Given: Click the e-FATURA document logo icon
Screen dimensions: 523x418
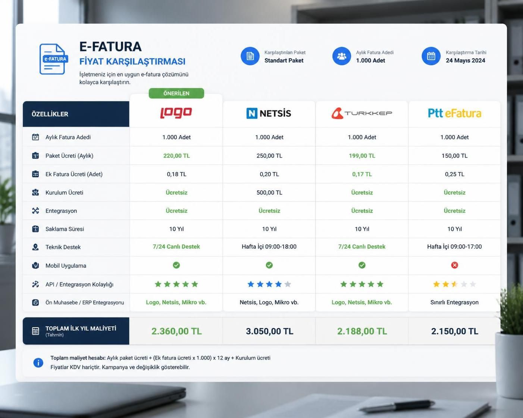Looking at the screenshot, I should pos(54,59).
